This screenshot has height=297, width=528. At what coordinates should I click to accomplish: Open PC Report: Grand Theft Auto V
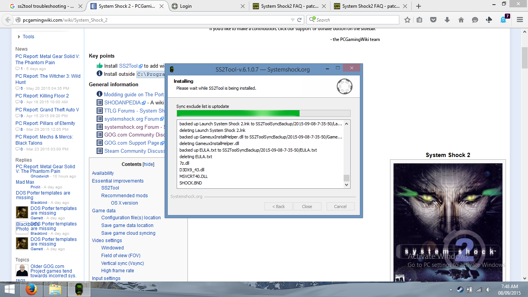[x=47, y=110]
